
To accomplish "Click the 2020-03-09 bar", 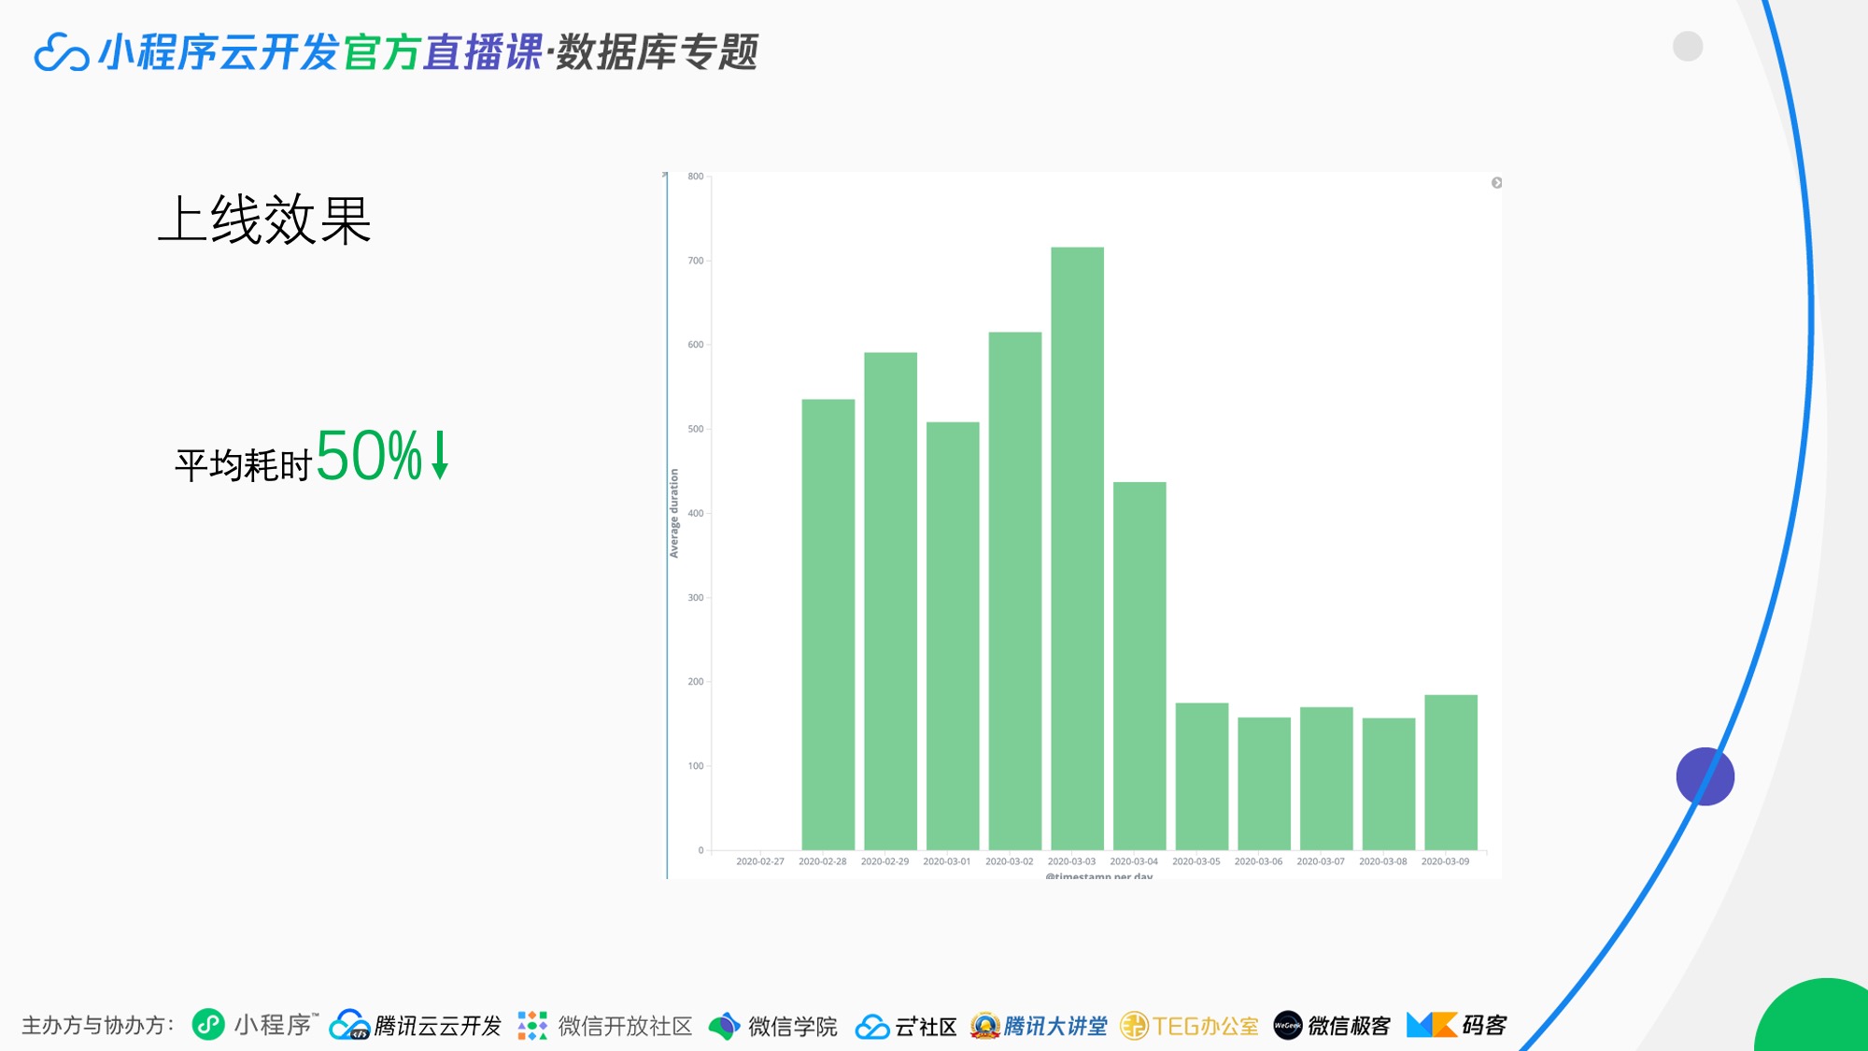I will coord(1451,772).
